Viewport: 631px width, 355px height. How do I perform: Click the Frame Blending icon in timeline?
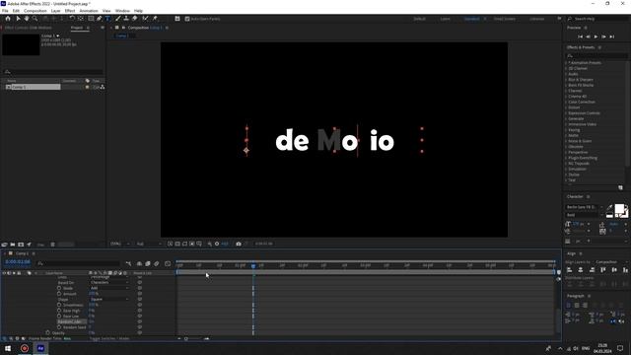[x=148, y=263]
